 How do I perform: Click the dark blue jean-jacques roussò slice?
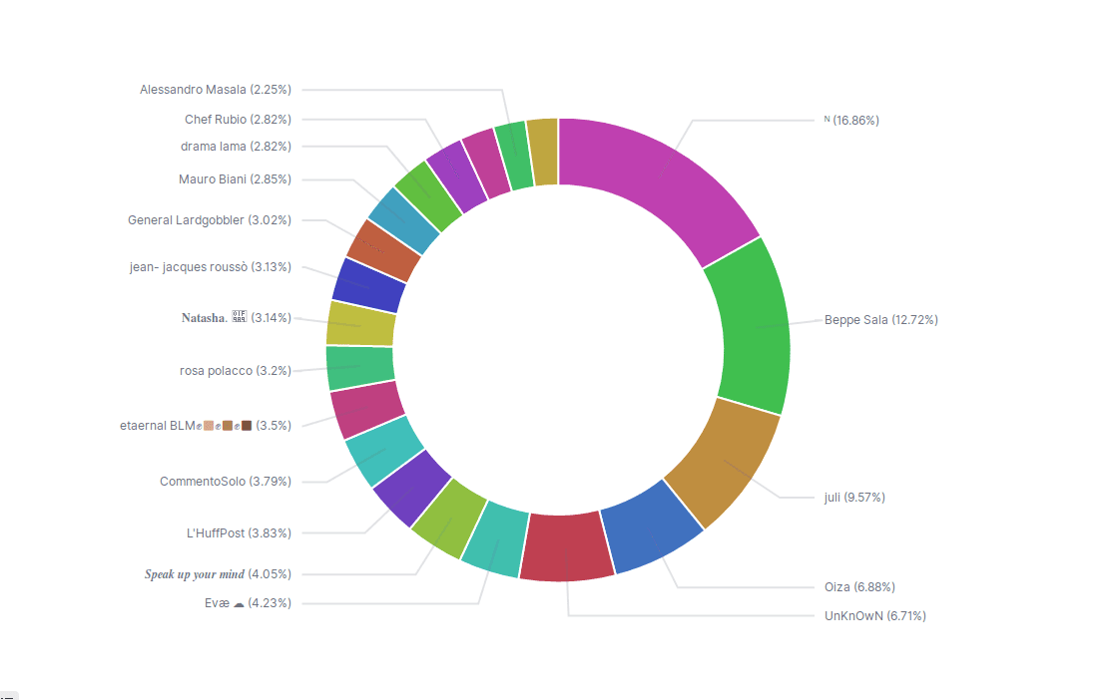(x=368, y=285)
